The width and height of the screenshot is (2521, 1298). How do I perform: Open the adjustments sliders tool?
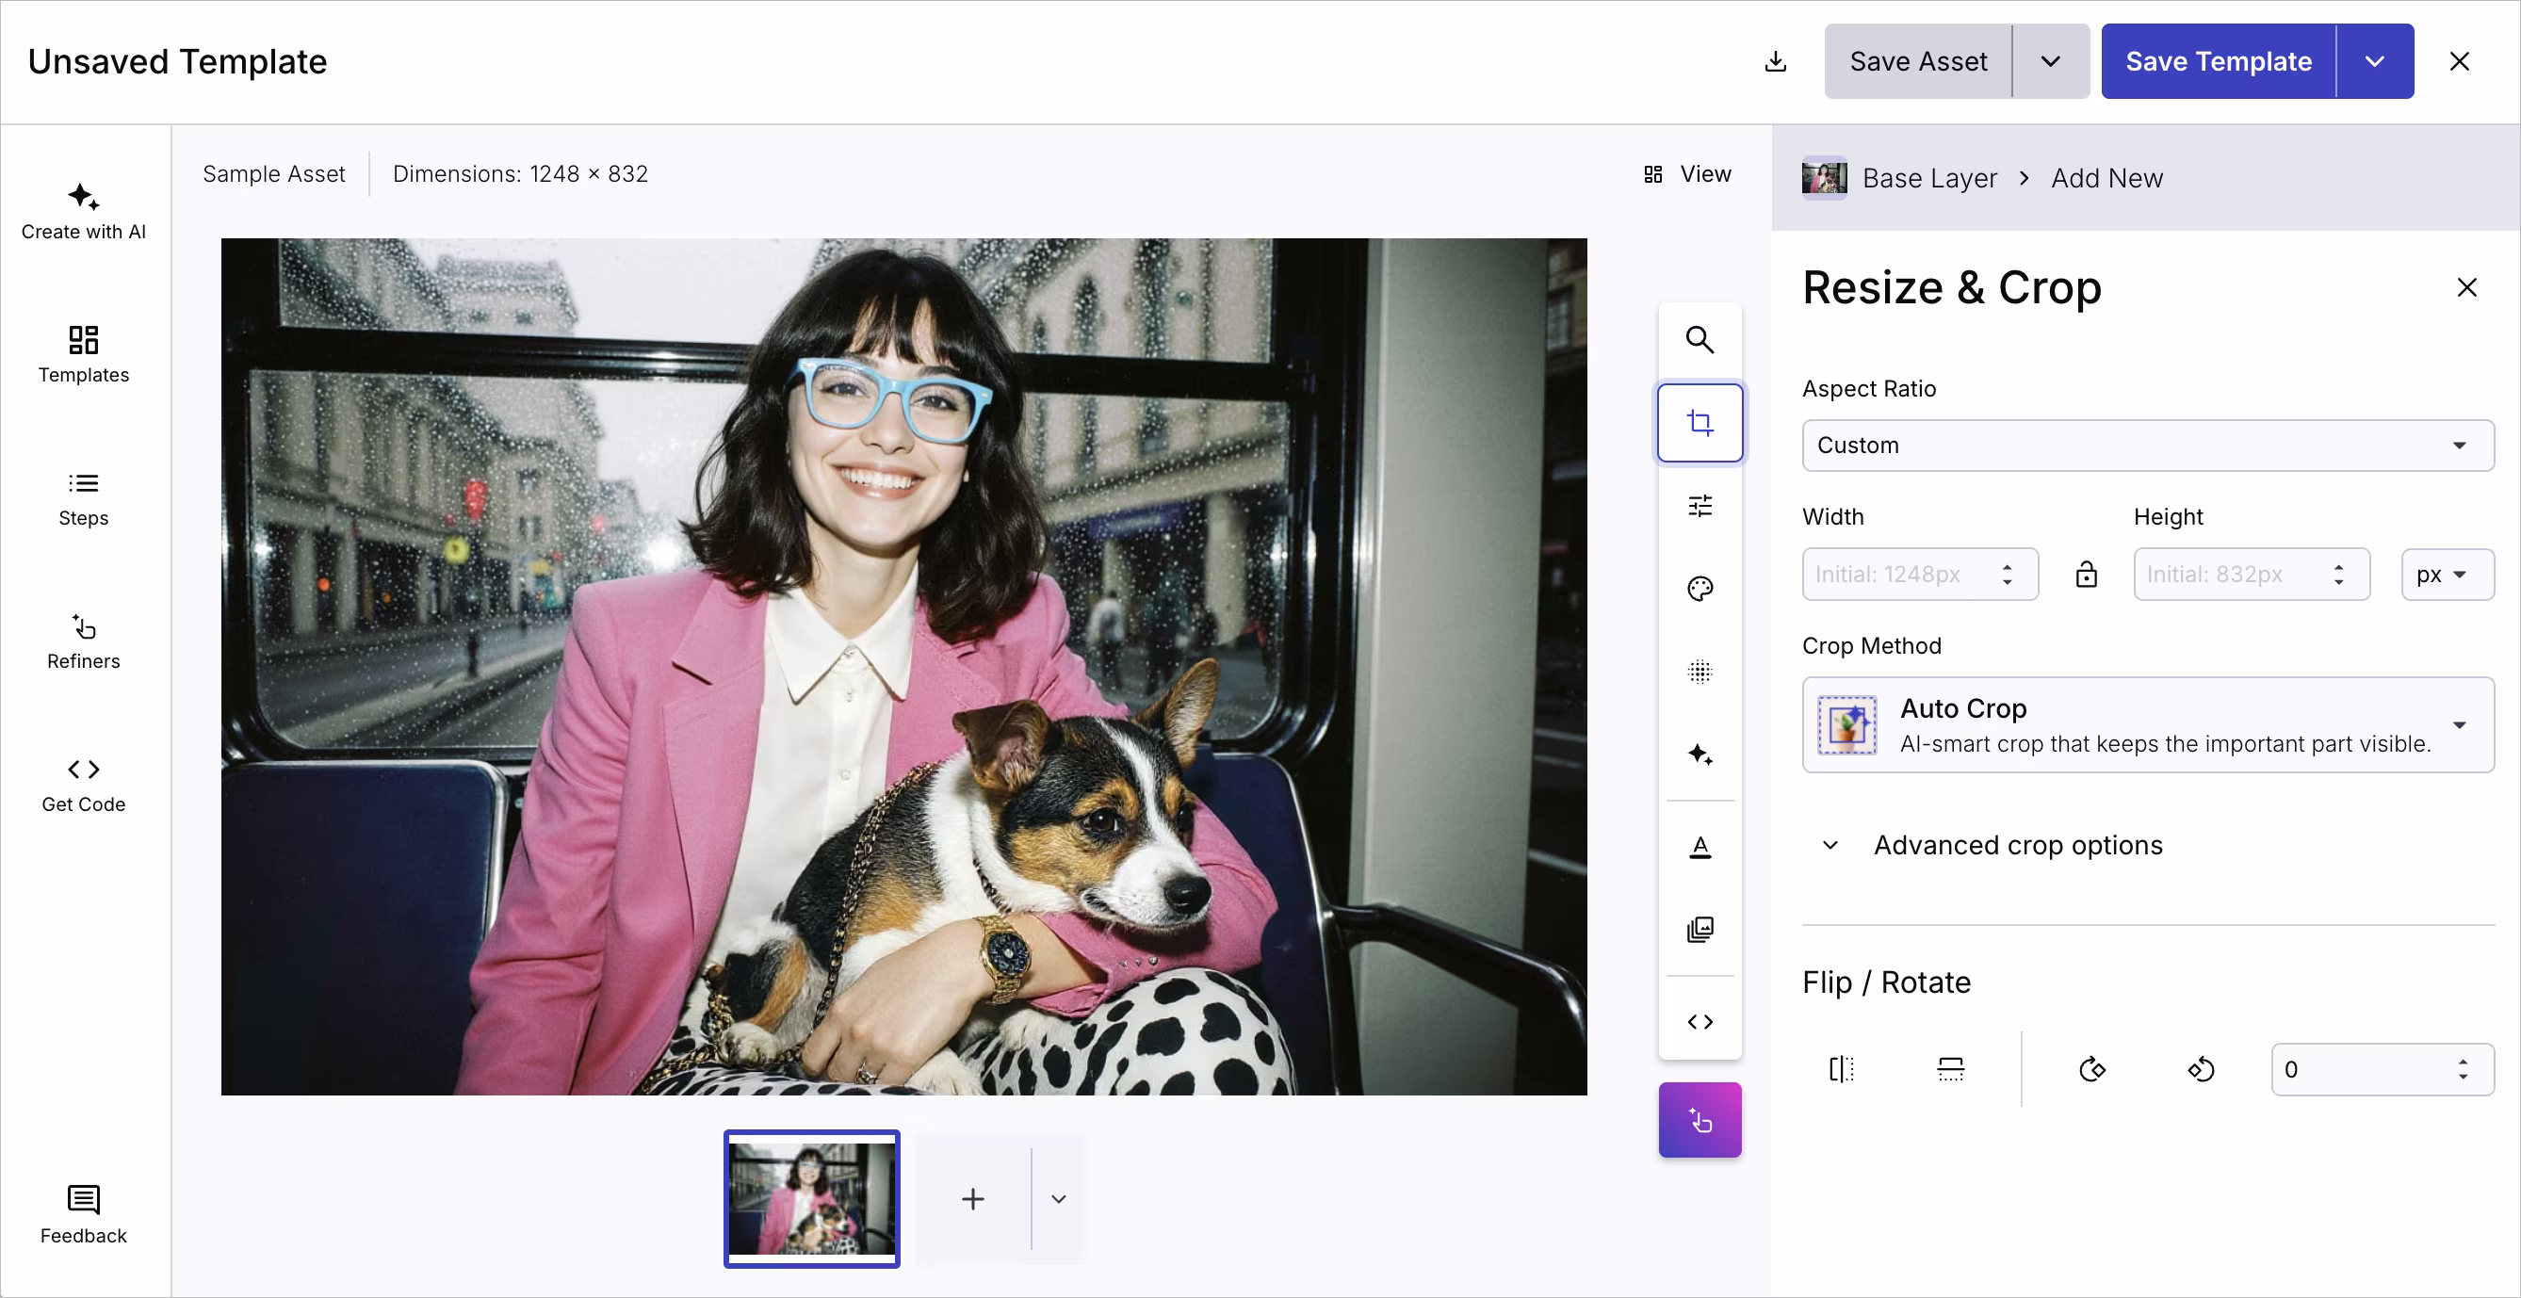click(x=1699, y=506)
